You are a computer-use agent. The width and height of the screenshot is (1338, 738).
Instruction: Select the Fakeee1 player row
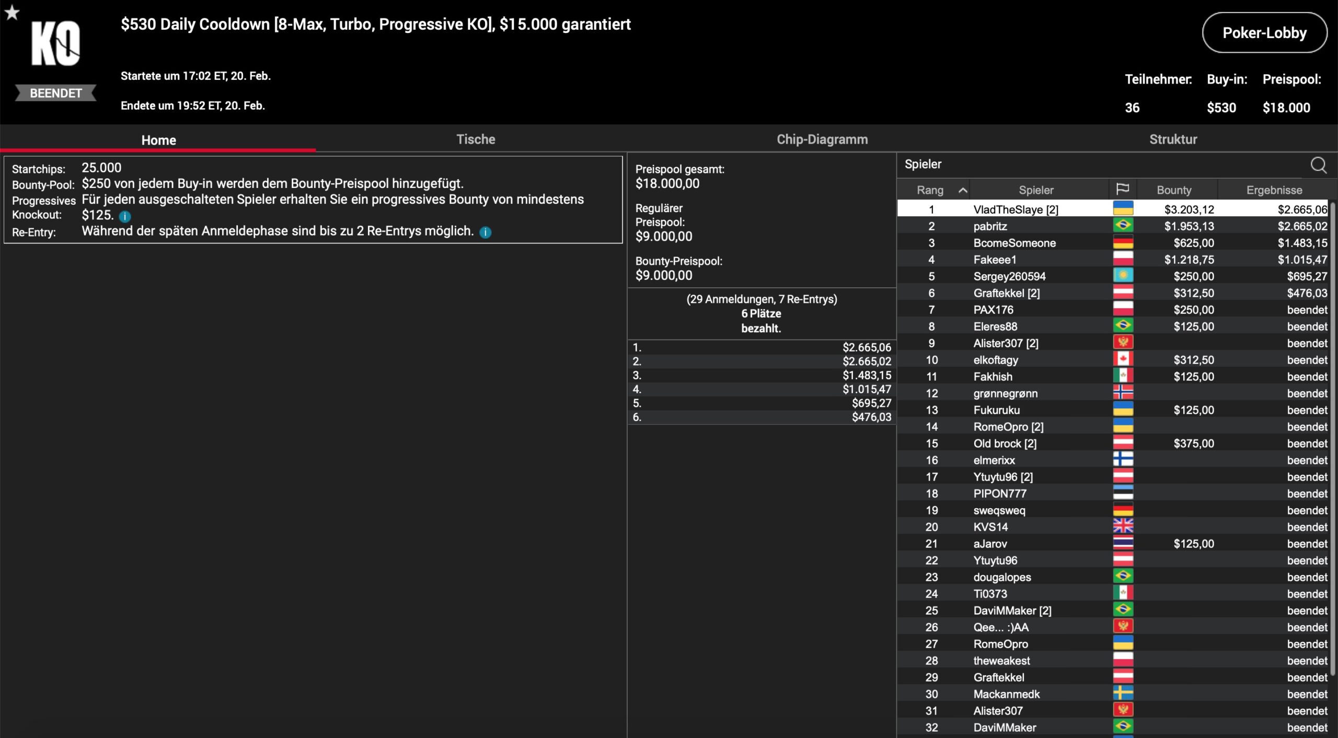(995, 260)
